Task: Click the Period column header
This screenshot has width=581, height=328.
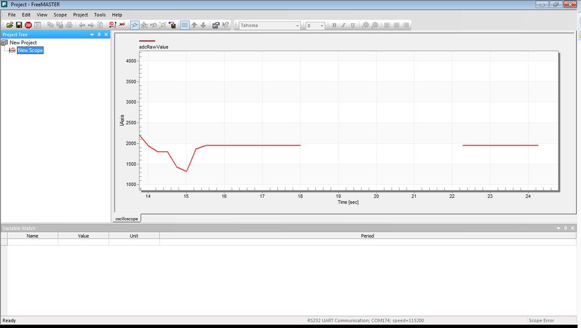Action: pos(368,236)
